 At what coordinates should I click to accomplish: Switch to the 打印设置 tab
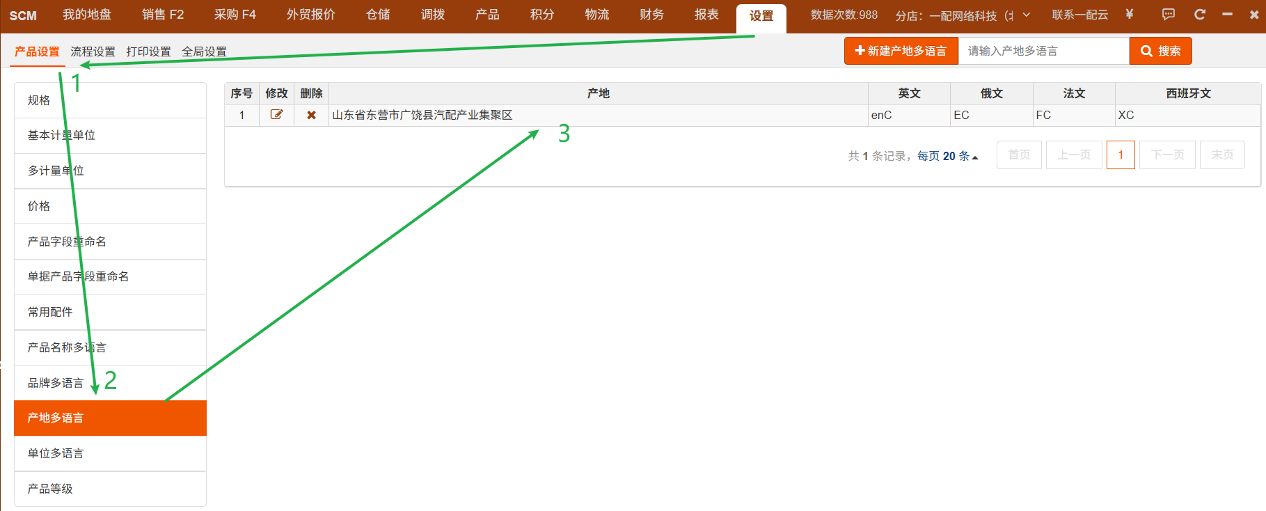coord(148,52)
